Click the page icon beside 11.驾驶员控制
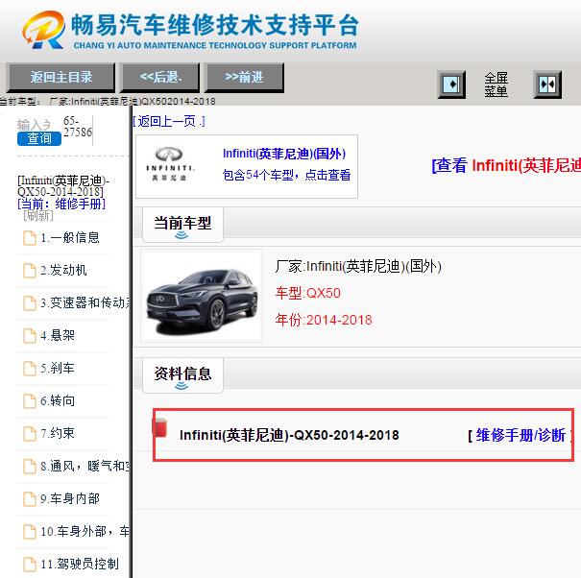581x578 pixels. 30,564
